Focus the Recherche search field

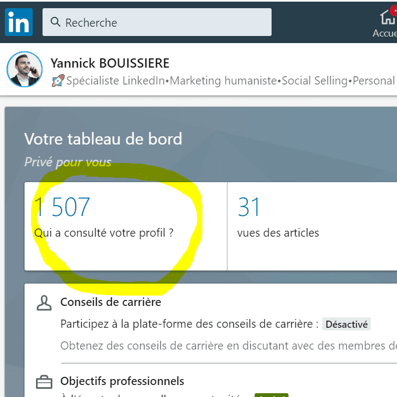point(157,22)
